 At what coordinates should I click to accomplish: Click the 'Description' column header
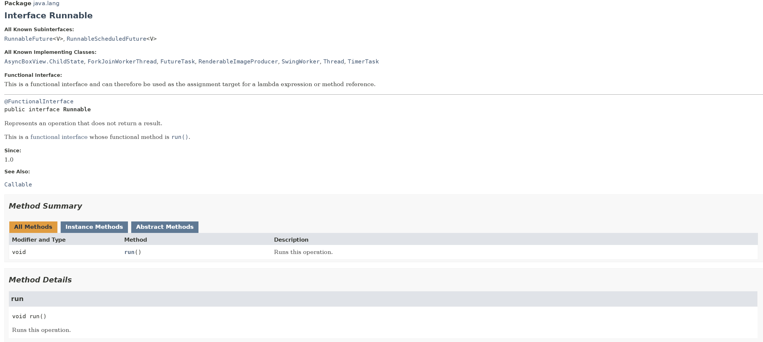(x=291, y=239)
